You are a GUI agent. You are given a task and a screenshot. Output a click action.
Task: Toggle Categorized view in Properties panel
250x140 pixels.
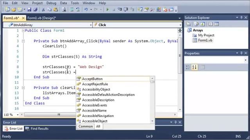187,67
